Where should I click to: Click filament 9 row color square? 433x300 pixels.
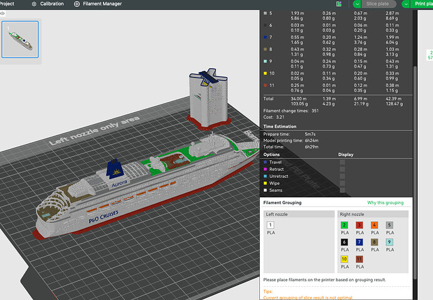point(265,61)
